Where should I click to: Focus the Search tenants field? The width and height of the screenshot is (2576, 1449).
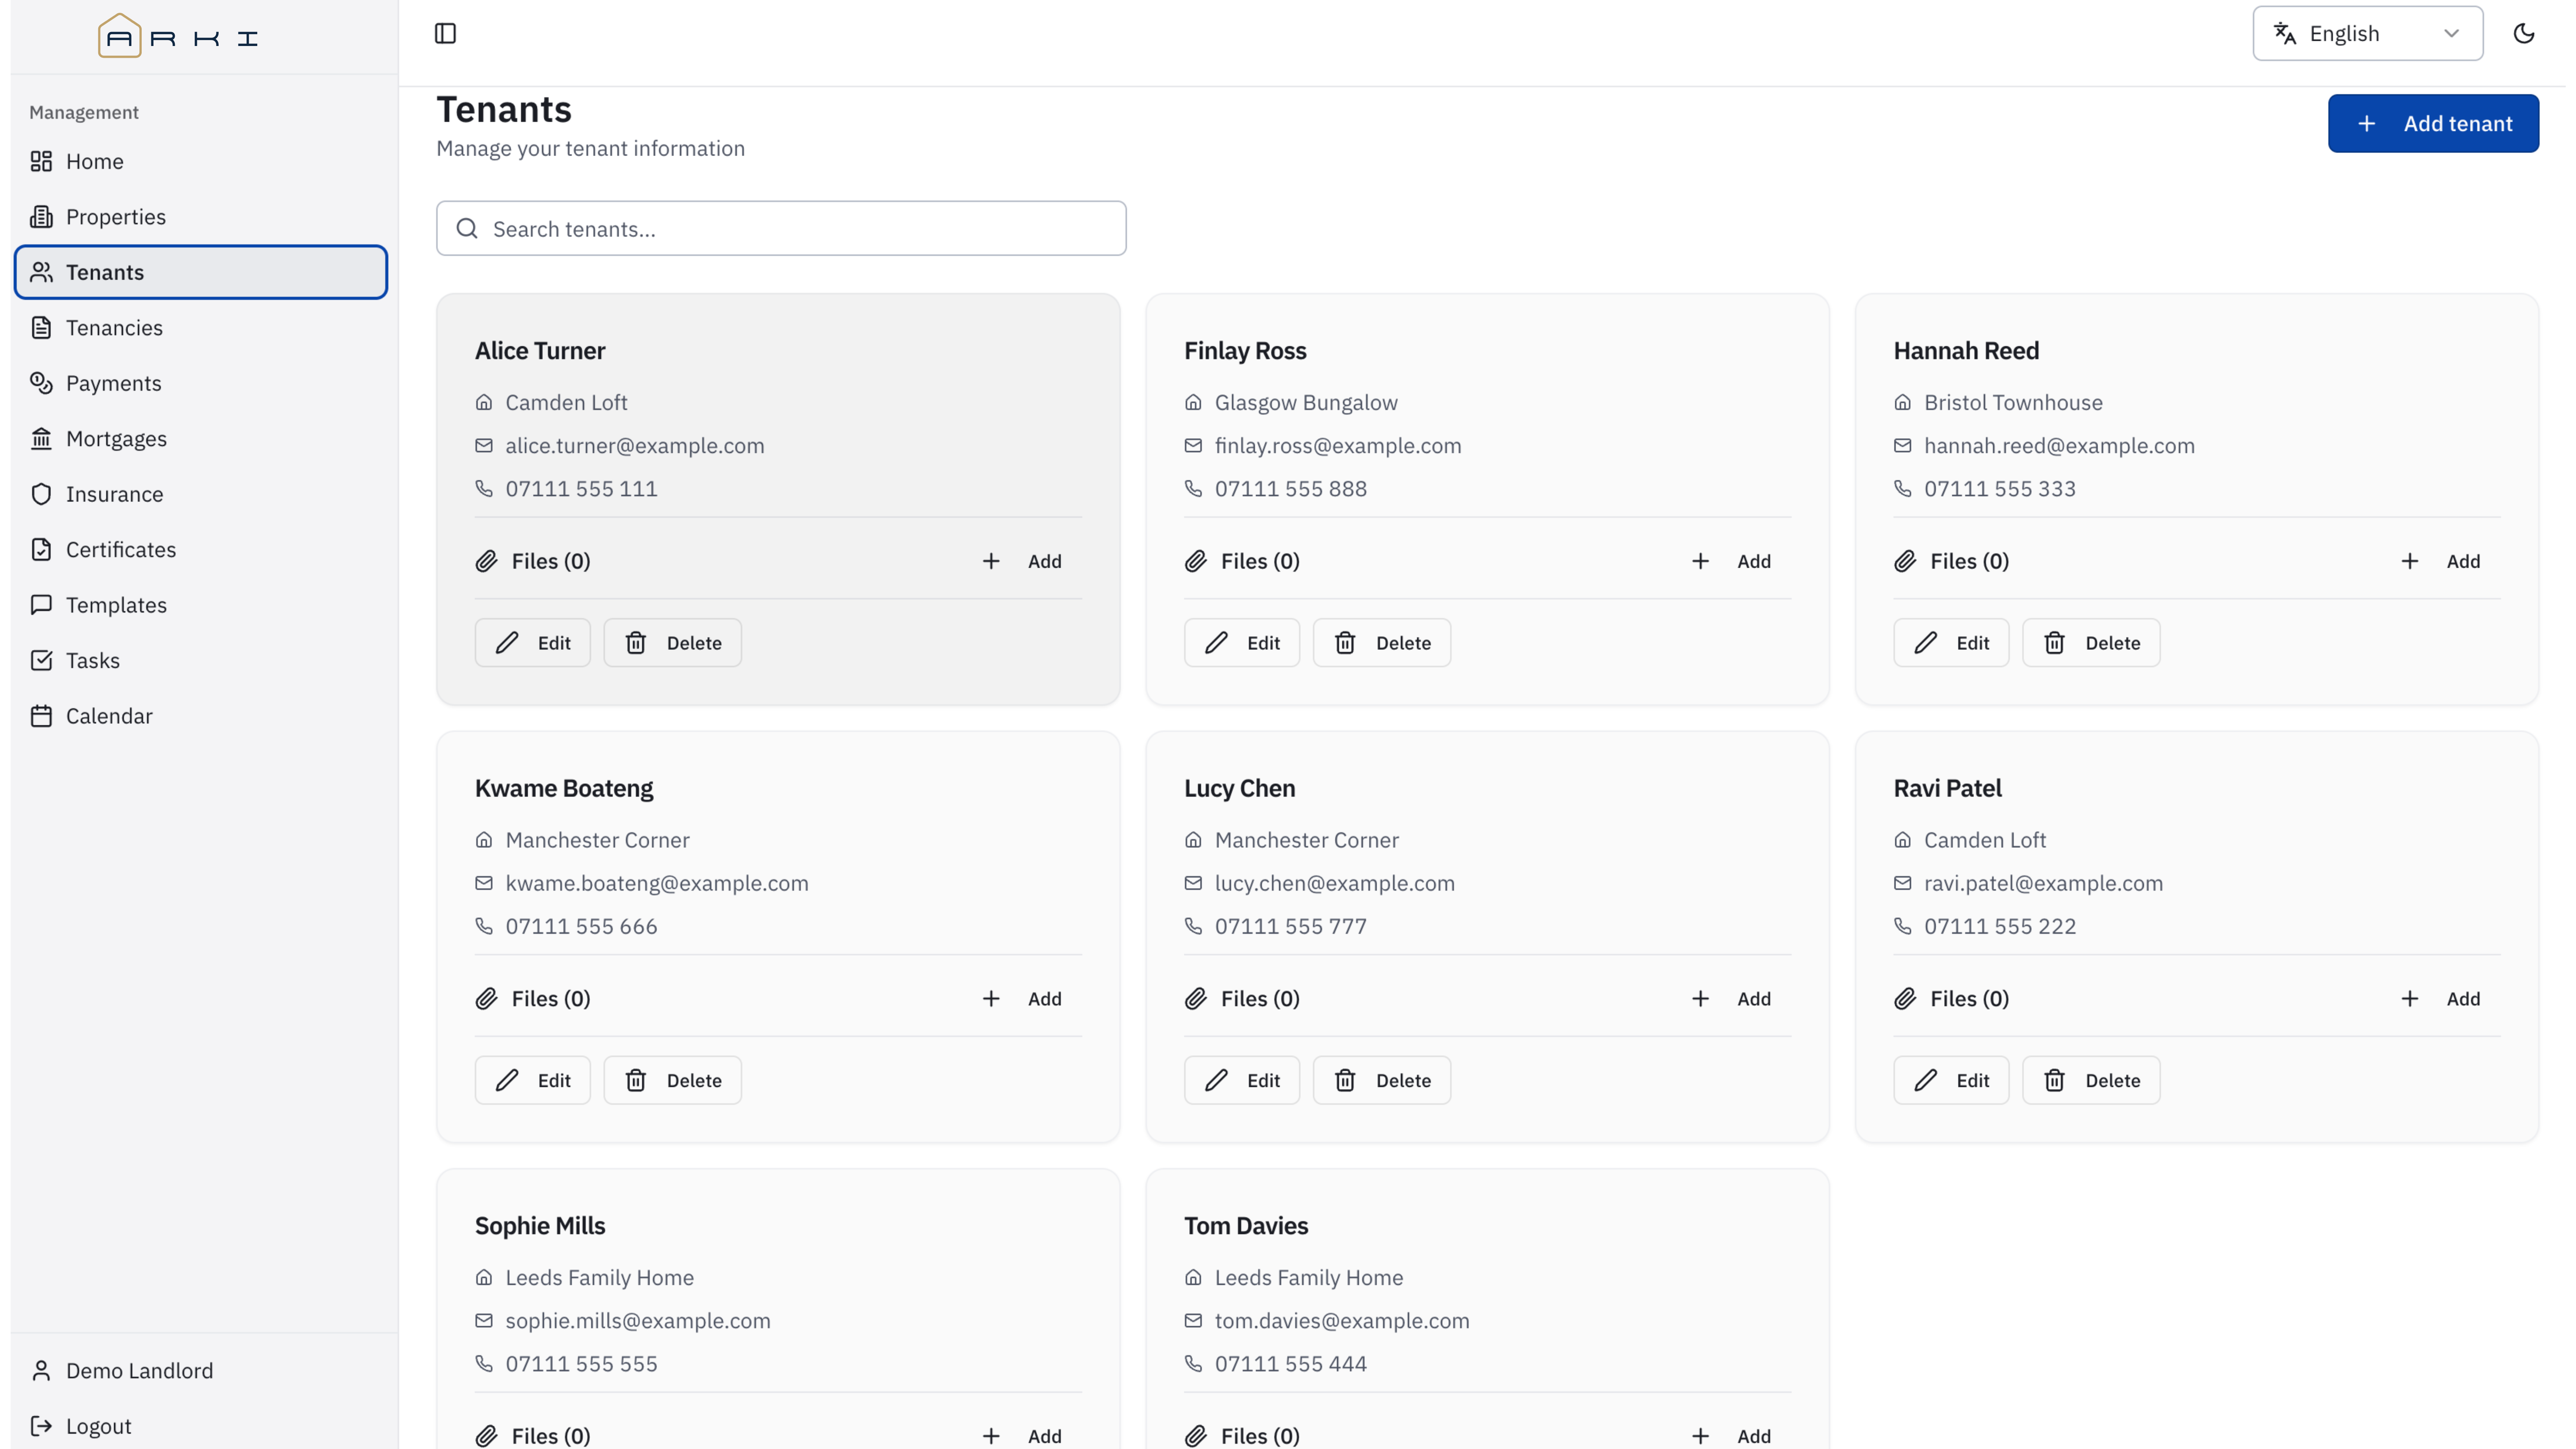pyautogui.click(x=781, y=228)
